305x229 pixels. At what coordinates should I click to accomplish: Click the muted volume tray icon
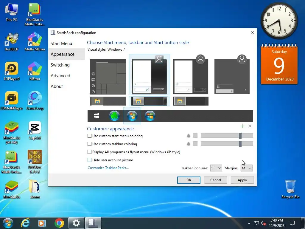(264, 223)
